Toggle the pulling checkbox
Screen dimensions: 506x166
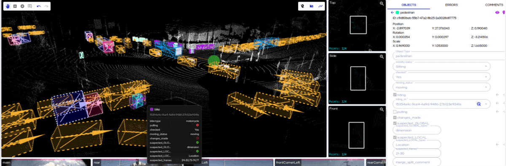tap(395, 112)
